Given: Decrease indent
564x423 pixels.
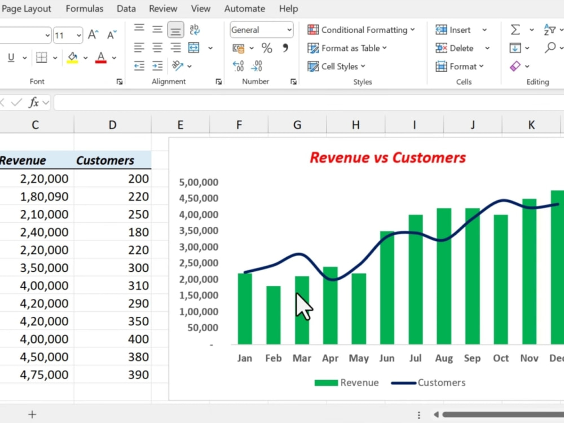Looking at the screenshot, I should [x=139, y=66].
